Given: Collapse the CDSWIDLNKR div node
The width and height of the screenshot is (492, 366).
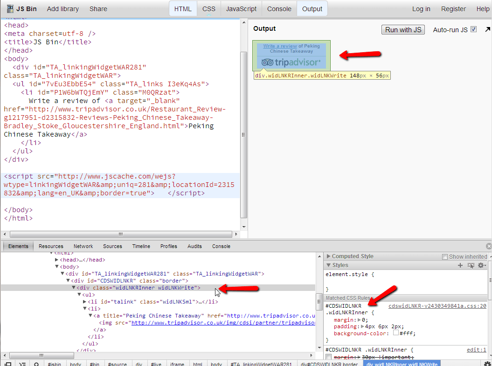Looking at the screenshot, I should click(x=68, y=280).
